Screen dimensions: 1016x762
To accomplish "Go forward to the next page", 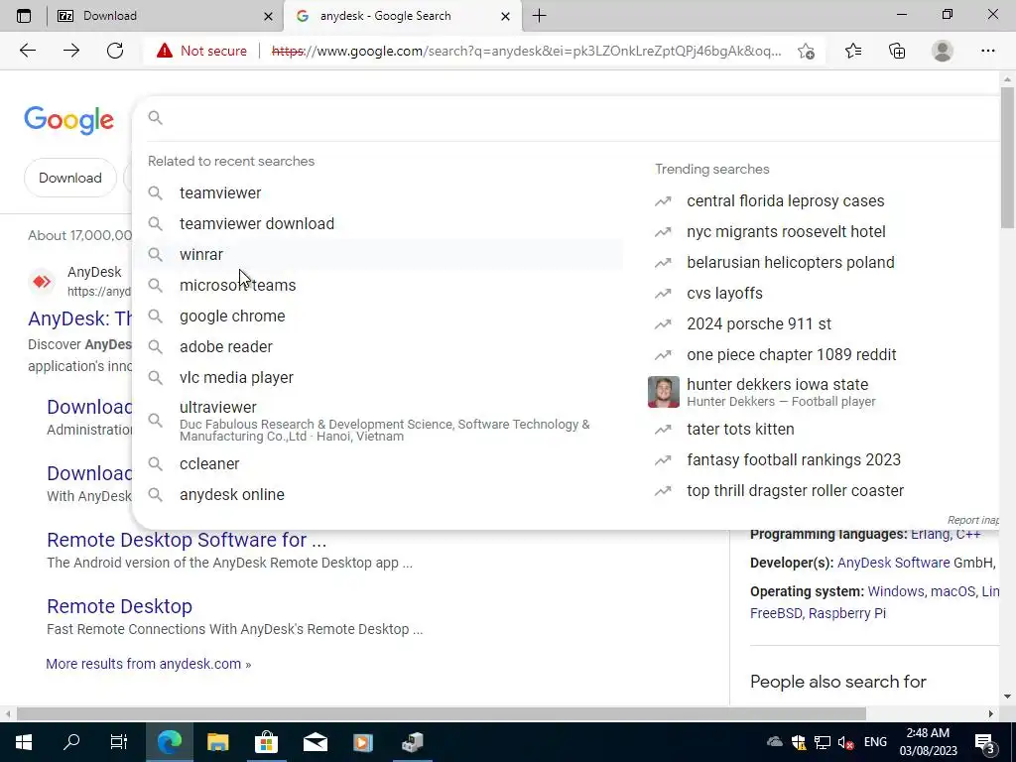I will [71, 51].
